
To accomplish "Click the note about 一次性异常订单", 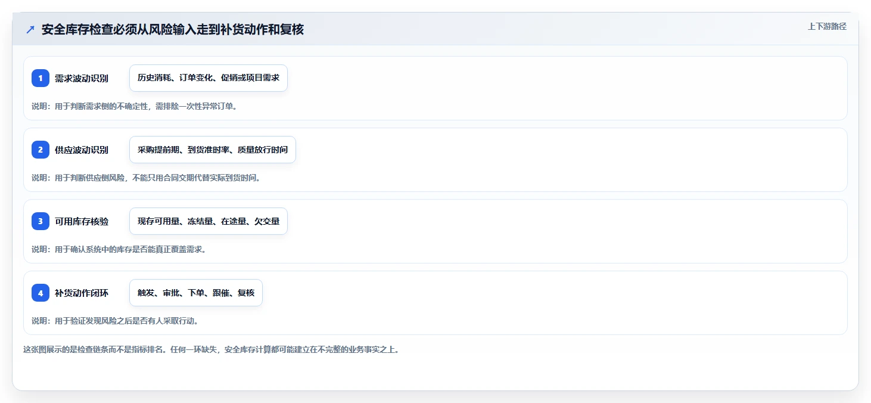I will [x=135, y=106].
